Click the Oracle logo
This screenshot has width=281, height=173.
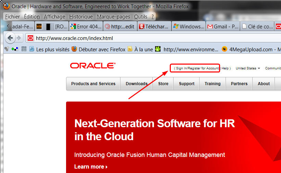click(93, 66)
